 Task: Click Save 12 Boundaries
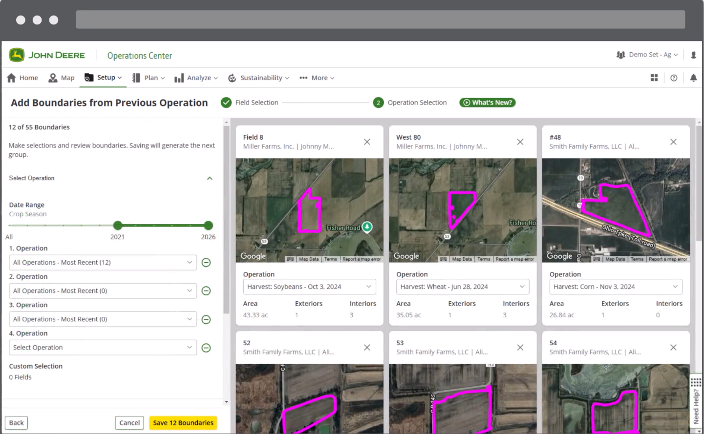[x=183, y=423]
